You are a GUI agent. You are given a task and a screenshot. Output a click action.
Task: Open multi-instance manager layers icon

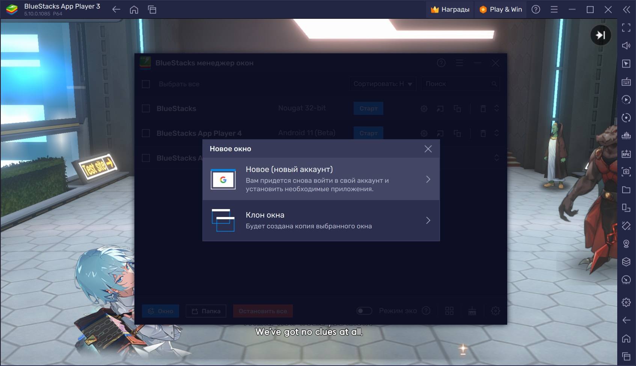tap(626, 262)
